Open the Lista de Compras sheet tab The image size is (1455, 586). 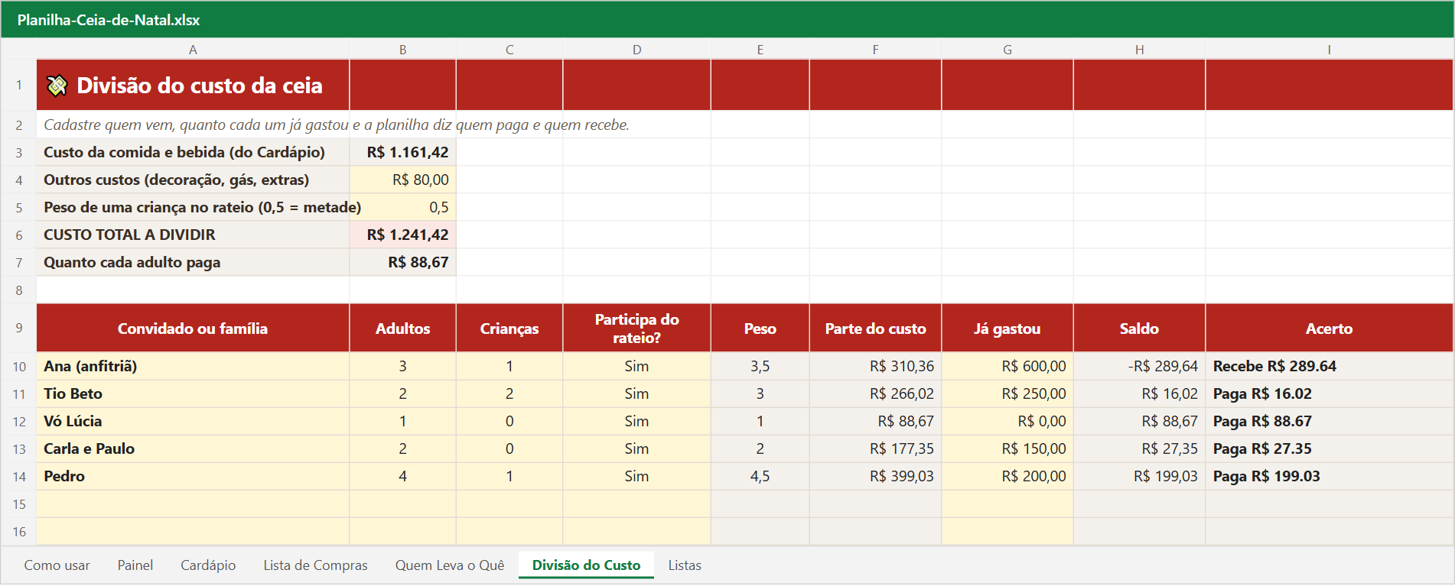[315, 565]
